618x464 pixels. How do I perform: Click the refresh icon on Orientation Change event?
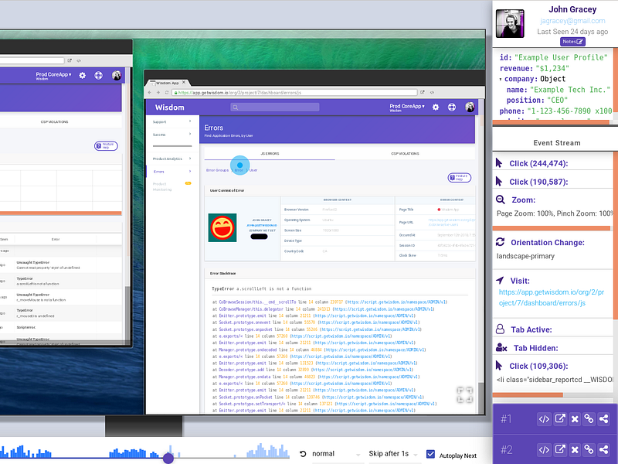(x=500, y=242)
